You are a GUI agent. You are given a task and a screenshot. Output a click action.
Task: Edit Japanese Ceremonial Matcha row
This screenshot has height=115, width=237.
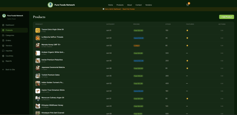point(222,68)
